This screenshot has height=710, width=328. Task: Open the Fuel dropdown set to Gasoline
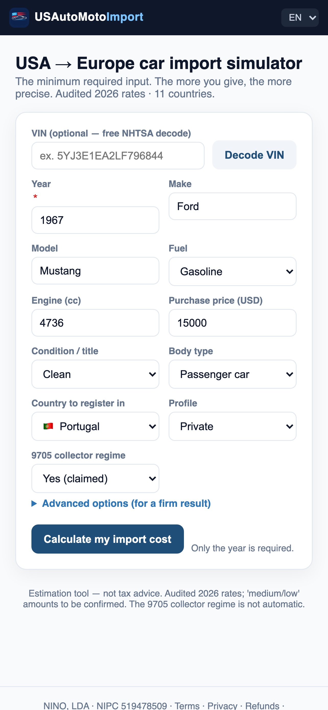(x=232, y=271)
